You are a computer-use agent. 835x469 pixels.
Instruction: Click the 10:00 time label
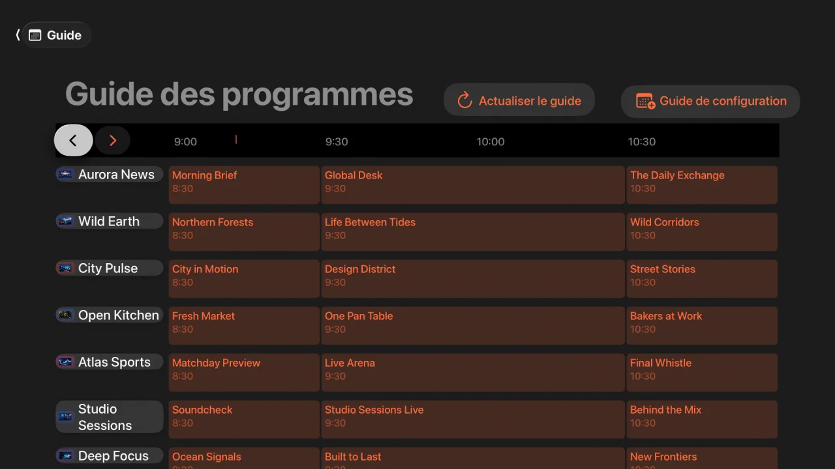coord(491,141)
